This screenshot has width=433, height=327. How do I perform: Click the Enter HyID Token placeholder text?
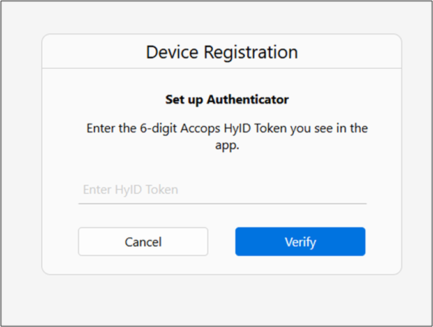130,190
